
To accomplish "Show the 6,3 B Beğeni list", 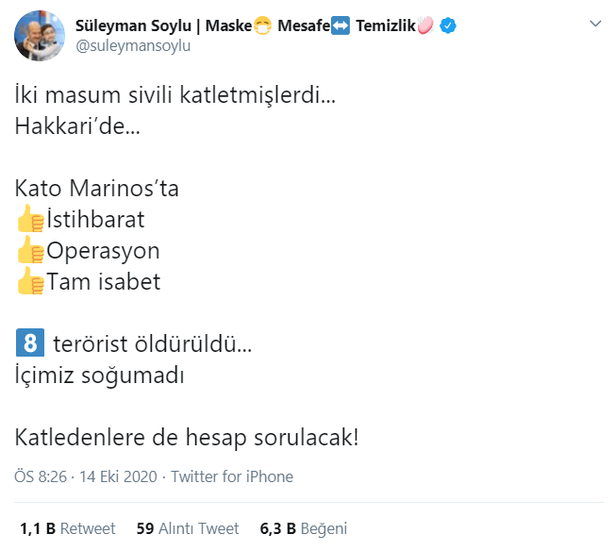I will pyautogui.click(x=304, y=528).
